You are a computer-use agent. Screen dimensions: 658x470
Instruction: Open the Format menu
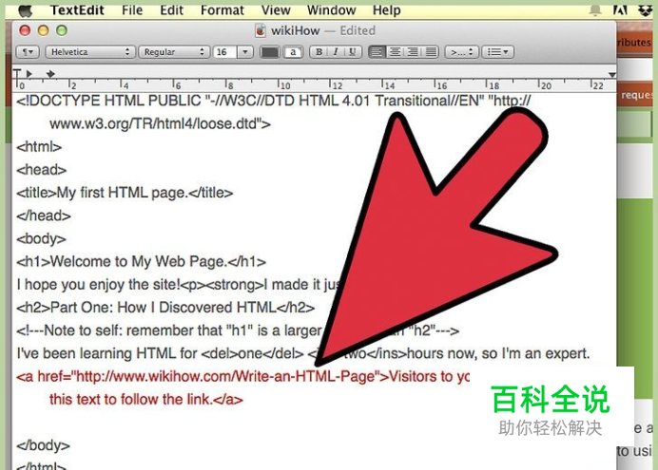click(222, 10)
